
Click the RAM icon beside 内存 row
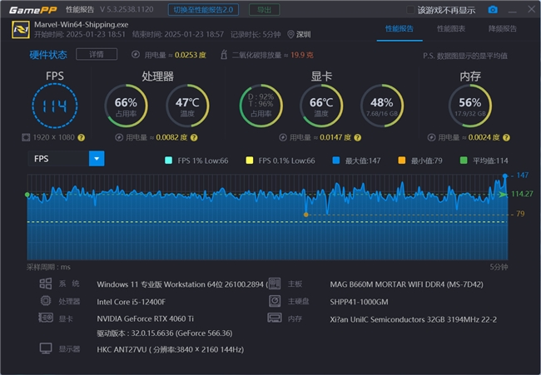(275, 318)
